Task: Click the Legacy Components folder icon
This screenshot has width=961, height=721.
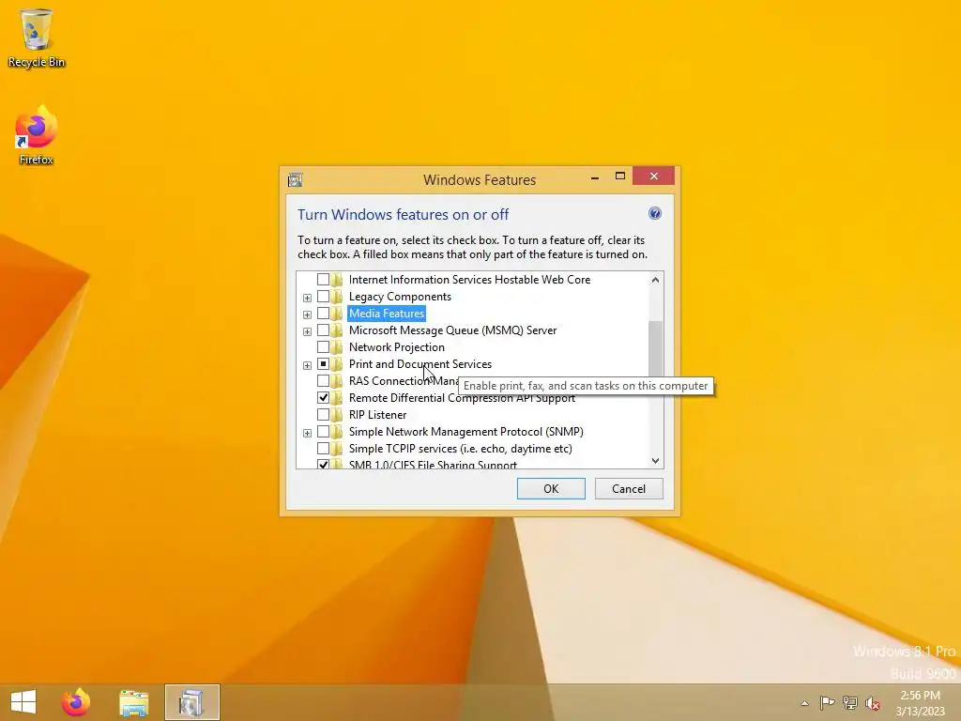Action: 337,297
